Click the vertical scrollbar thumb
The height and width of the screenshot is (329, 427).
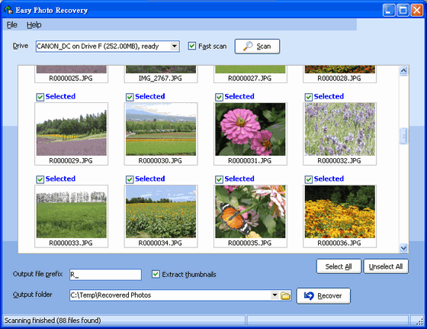(403, 135)
